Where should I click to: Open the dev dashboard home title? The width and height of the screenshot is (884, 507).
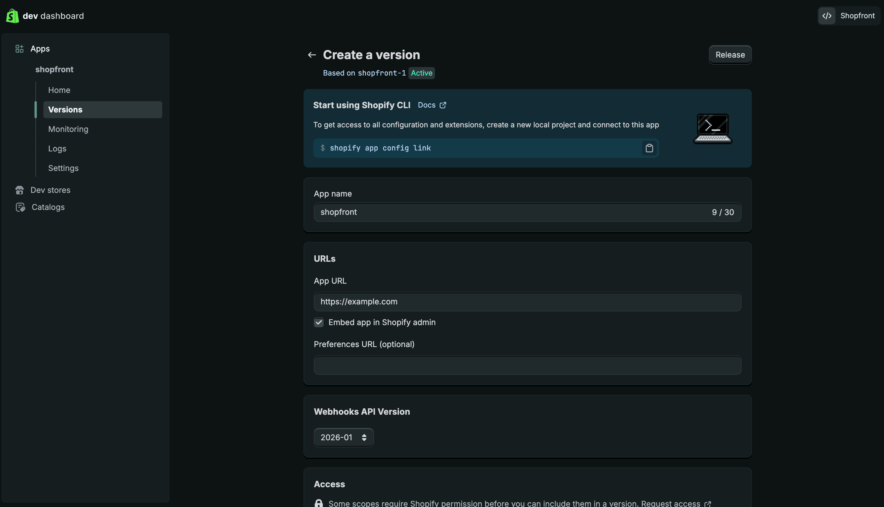pyautogui.click(x=53, y=16)
